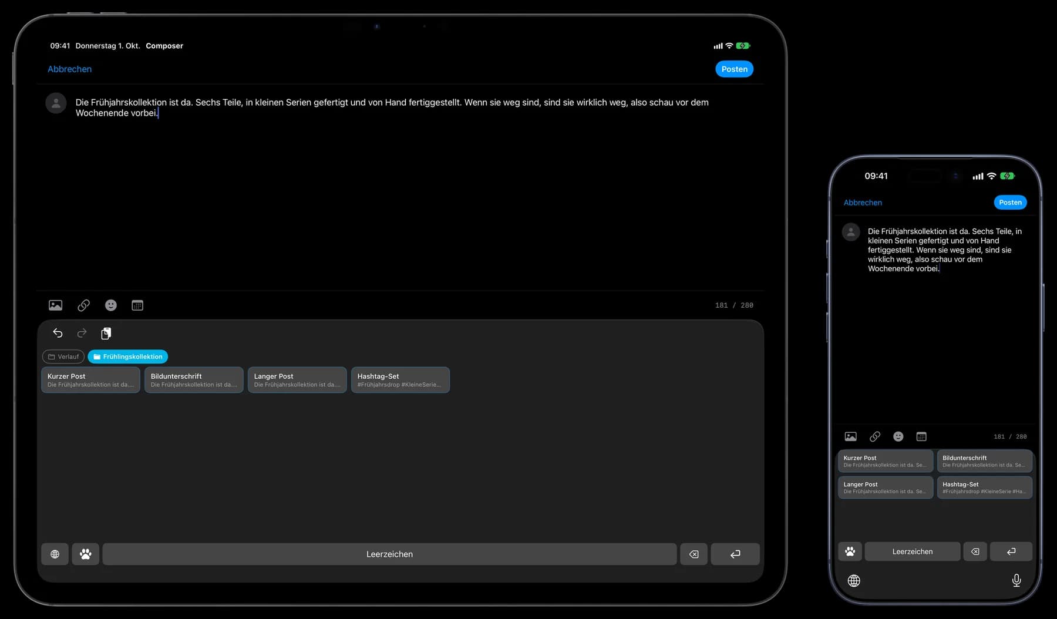
Task: Insert the Bildunterschrift snippet on the iPad
Action: click(x=194, y=380)
